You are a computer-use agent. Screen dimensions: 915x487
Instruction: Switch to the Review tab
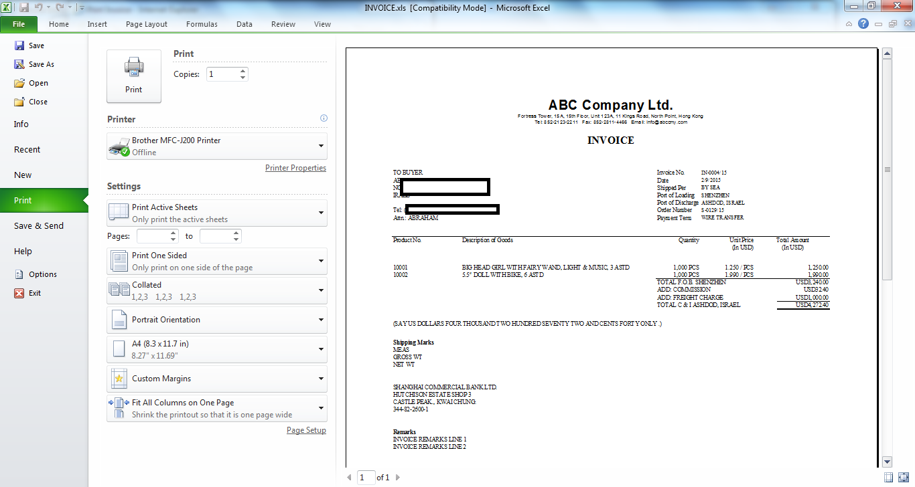tap(283, 24)
